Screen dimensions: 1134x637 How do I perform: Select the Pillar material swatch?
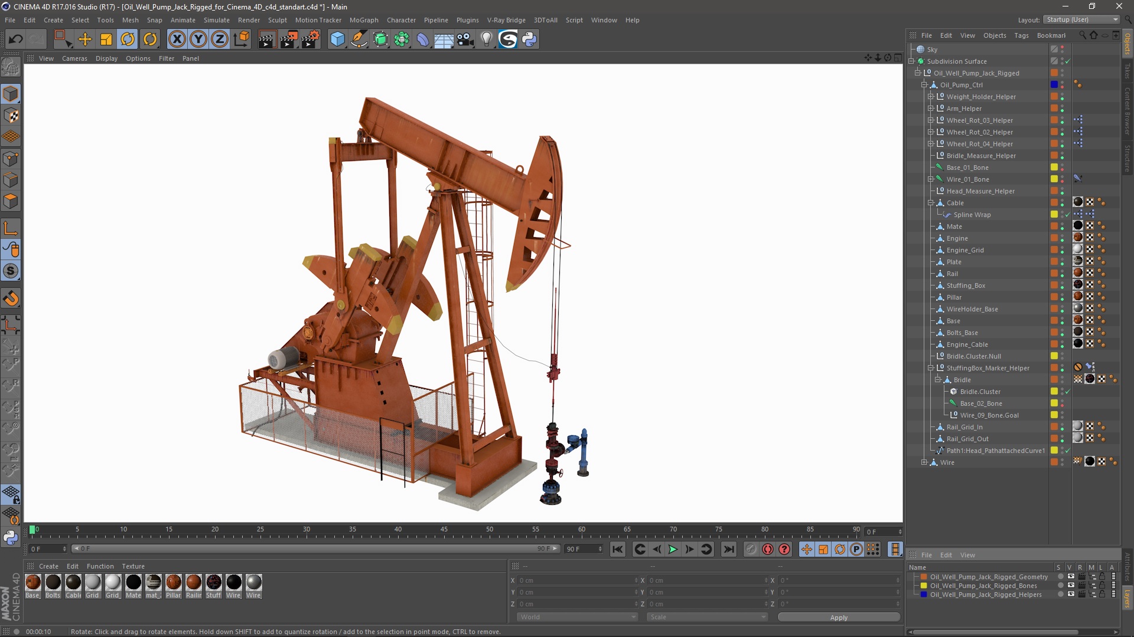click(174, 583)
